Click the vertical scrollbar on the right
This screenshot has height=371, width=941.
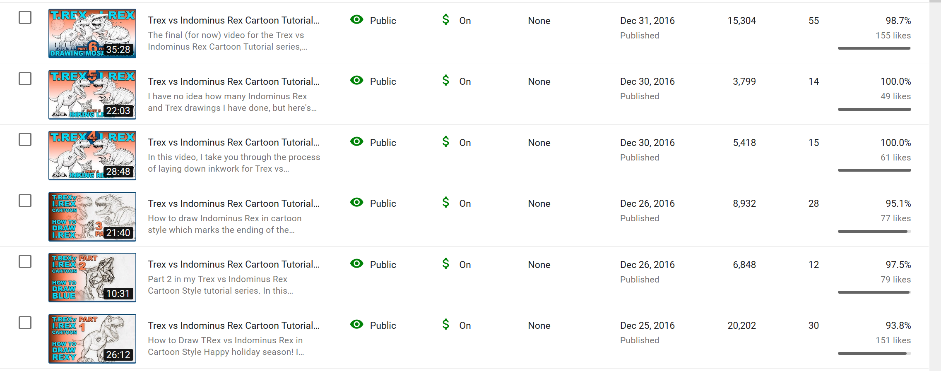935,186
